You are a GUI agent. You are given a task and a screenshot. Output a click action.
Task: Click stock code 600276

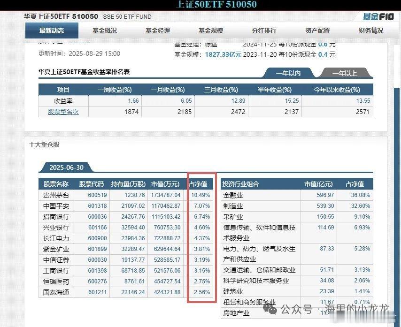[97, 281]
